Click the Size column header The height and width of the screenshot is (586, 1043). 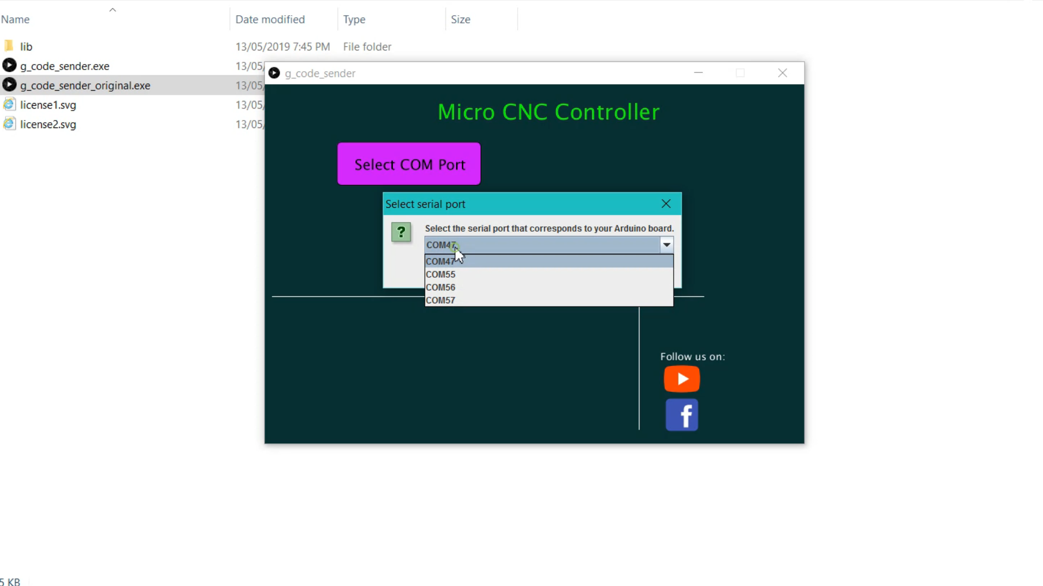coord(461,20)
